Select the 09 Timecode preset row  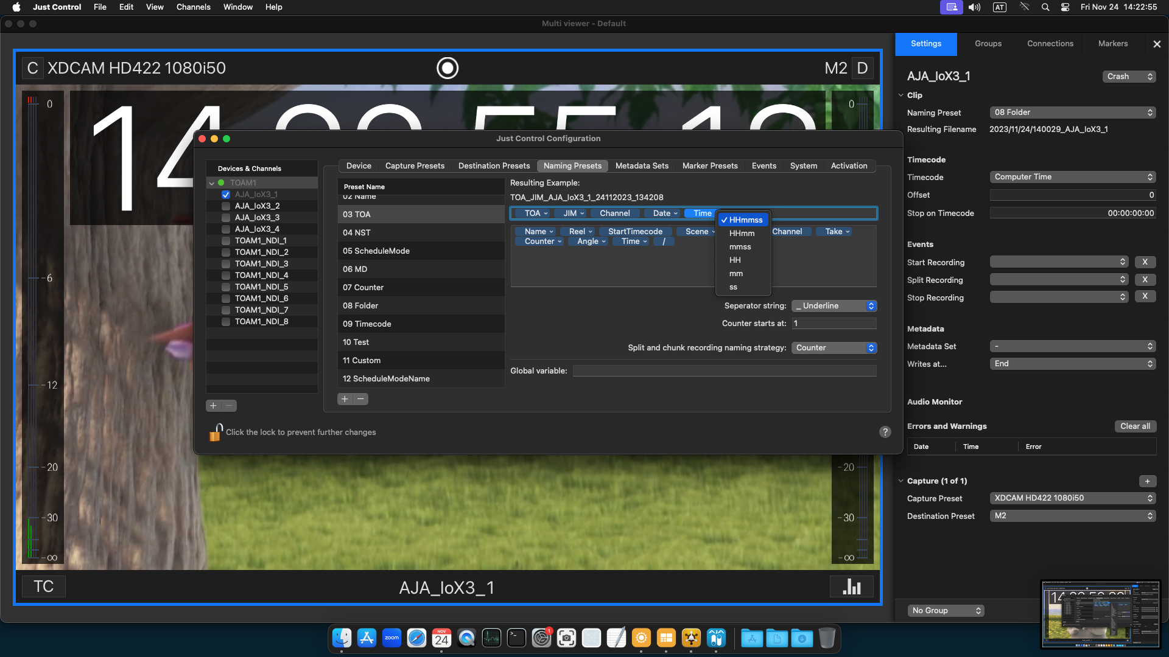pos(421,324)
